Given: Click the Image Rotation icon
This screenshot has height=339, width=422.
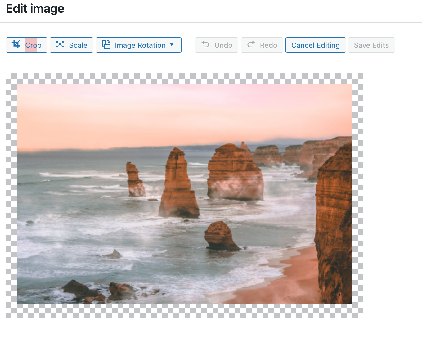Looking at the screenshot, I should click(x=106, y=44).
